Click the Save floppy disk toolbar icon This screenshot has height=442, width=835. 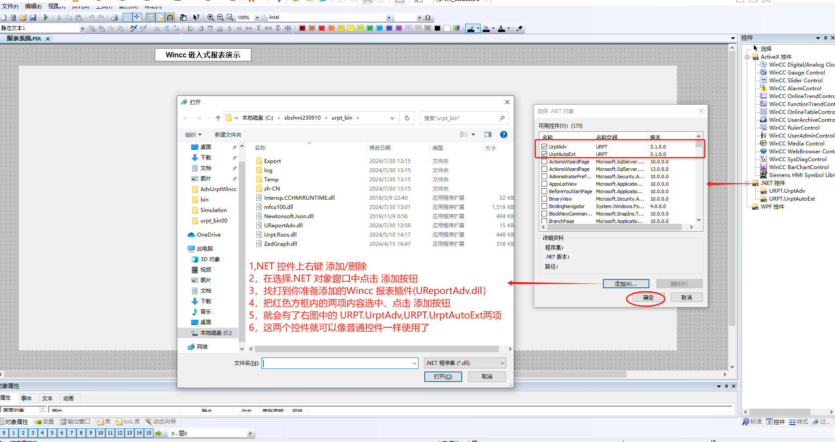pos(33,18)
